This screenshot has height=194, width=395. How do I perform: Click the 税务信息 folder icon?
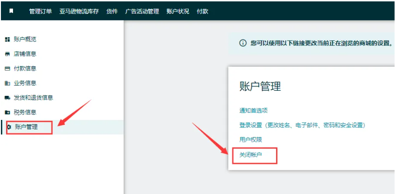click(7, 113)
